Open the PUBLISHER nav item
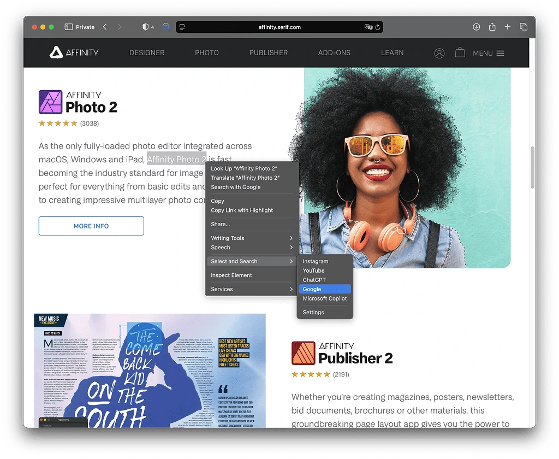559x459 pixels. pyautogui.click(x=269, y=53)
